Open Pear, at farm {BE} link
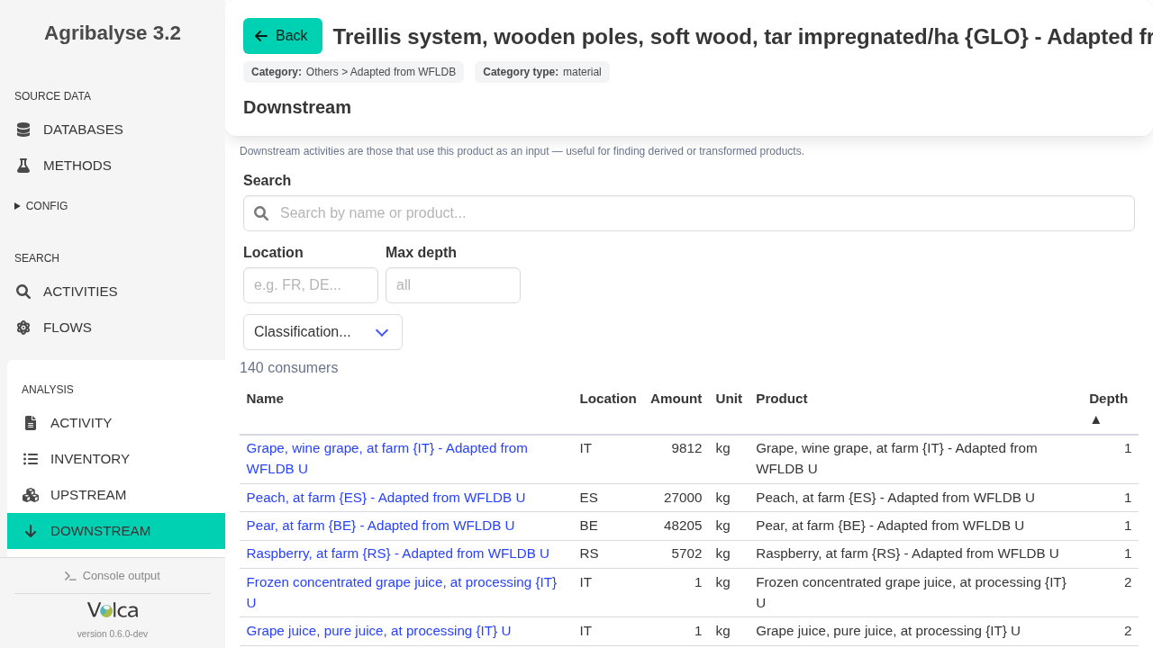This screenshot has height=648, width=1153. pos(380,526)
